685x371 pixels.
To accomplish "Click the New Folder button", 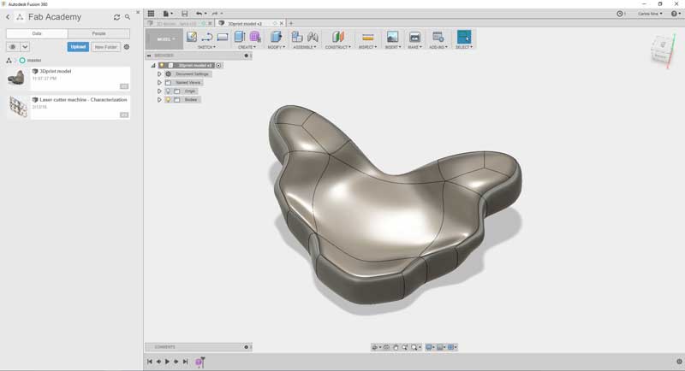I will click(105, 47).
